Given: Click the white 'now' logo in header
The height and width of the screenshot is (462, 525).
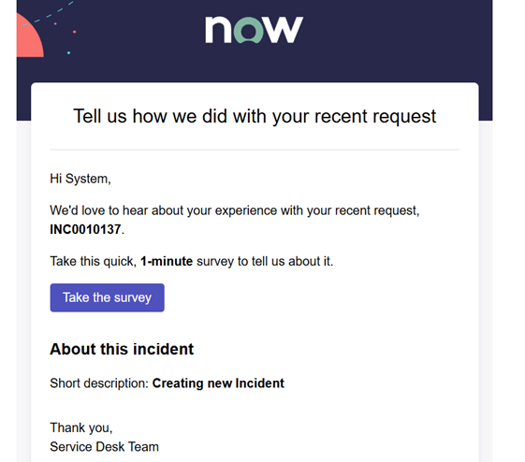Looking at the screenshot, I should coord(255,30).
